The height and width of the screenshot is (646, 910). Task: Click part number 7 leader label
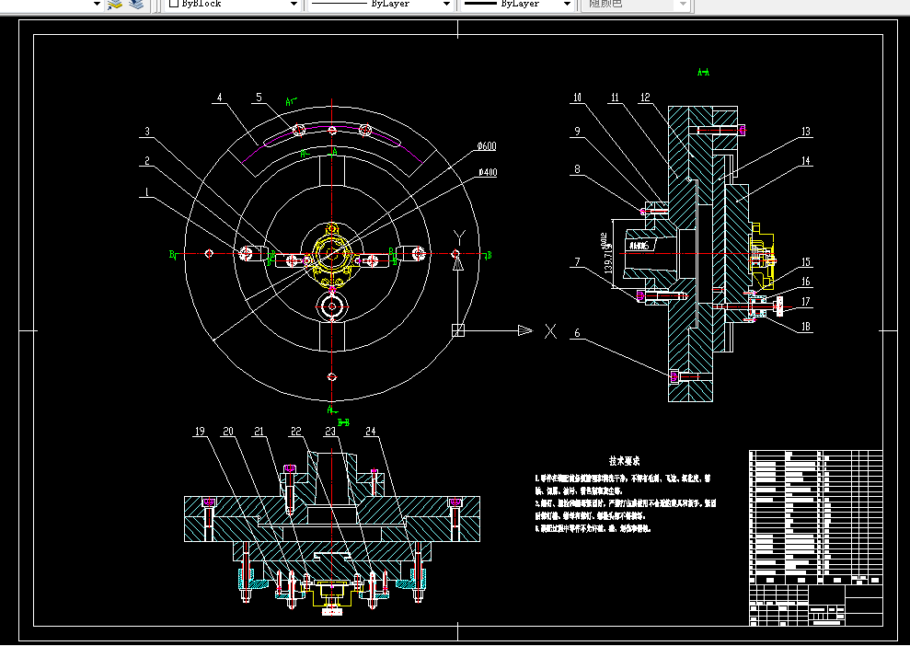click(577, 262)
